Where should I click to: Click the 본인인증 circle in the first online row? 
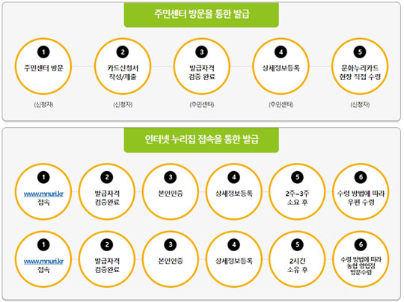pyautogui.click(x=171, y=192)
